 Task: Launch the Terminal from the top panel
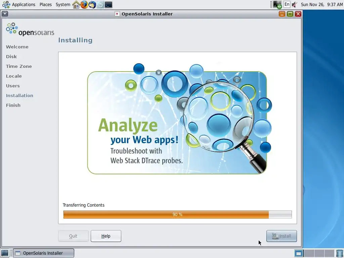pyautogui.click(x=109, y=5)
